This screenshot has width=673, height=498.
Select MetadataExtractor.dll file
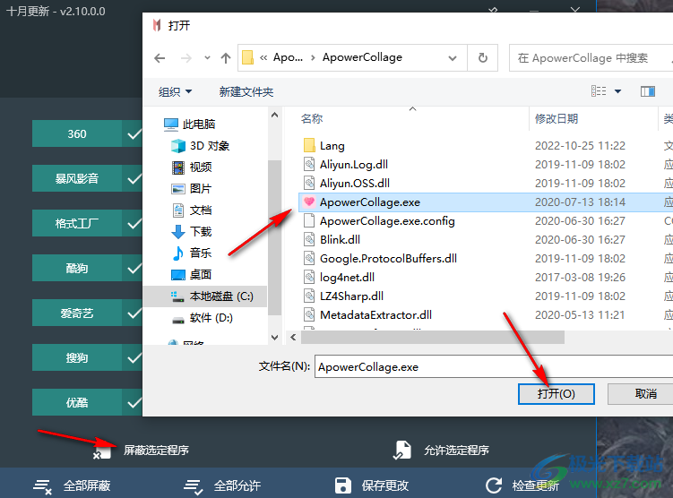click(367, 315)
